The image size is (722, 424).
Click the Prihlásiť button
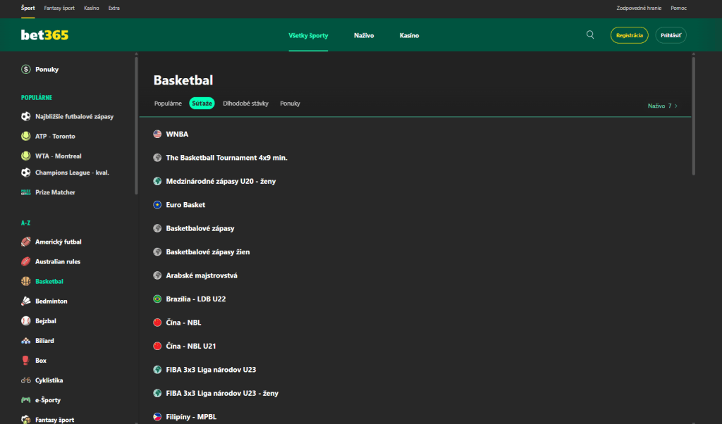pos(671,35)
